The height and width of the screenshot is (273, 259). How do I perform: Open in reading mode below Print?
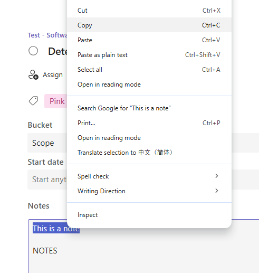click(149, 138)
